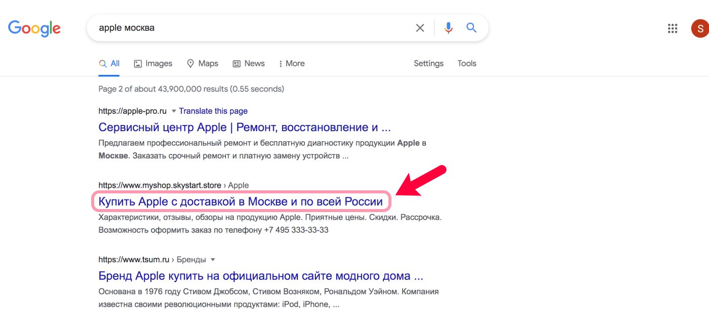
Task: Open the Tools options
Action: click(467, 63)
